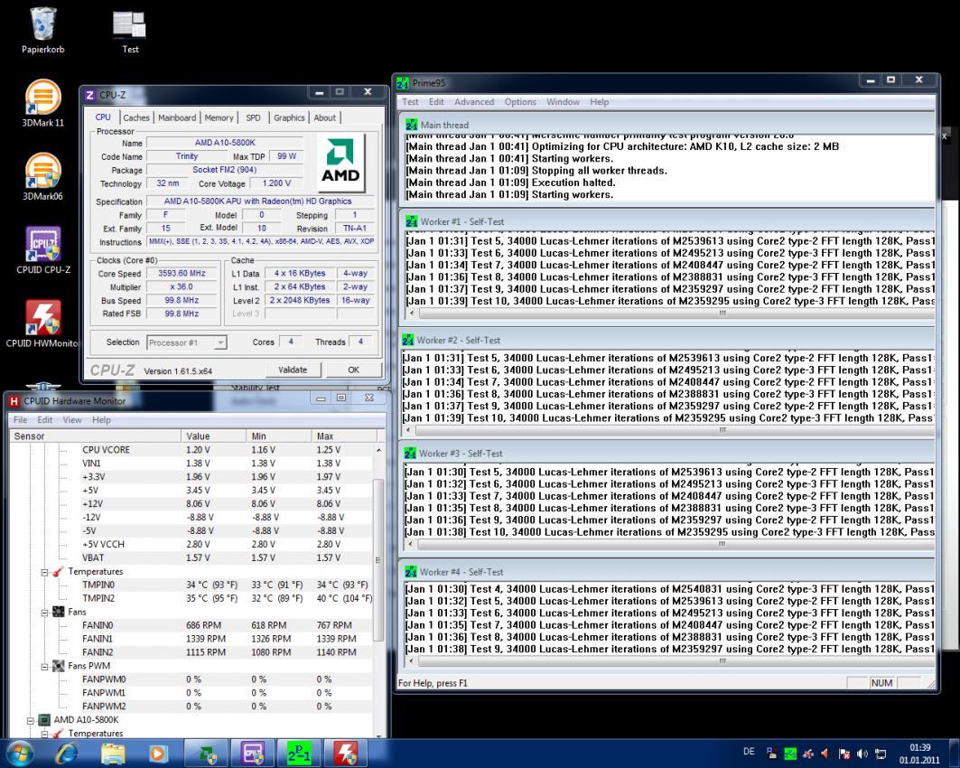Switch to HWMonitor via its taskbar button

click(x=345, y=753)
